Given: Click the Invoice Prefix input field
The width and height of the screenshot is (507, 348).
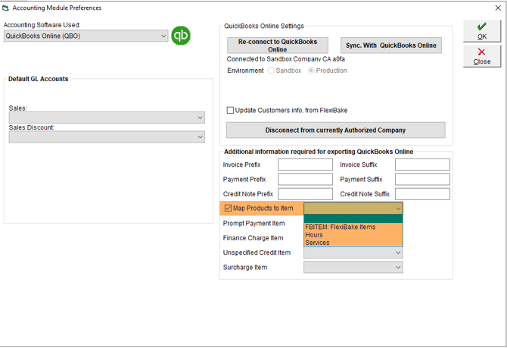Looking at the screenshot, I should (x=305, y=165).
